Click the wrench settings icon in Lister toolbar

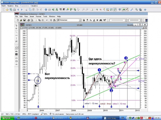132,9
